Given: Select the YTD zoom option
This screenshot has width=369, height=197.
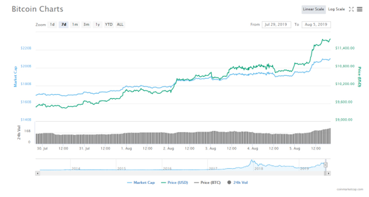Looking at the screenshot, I should coord(109,25).
